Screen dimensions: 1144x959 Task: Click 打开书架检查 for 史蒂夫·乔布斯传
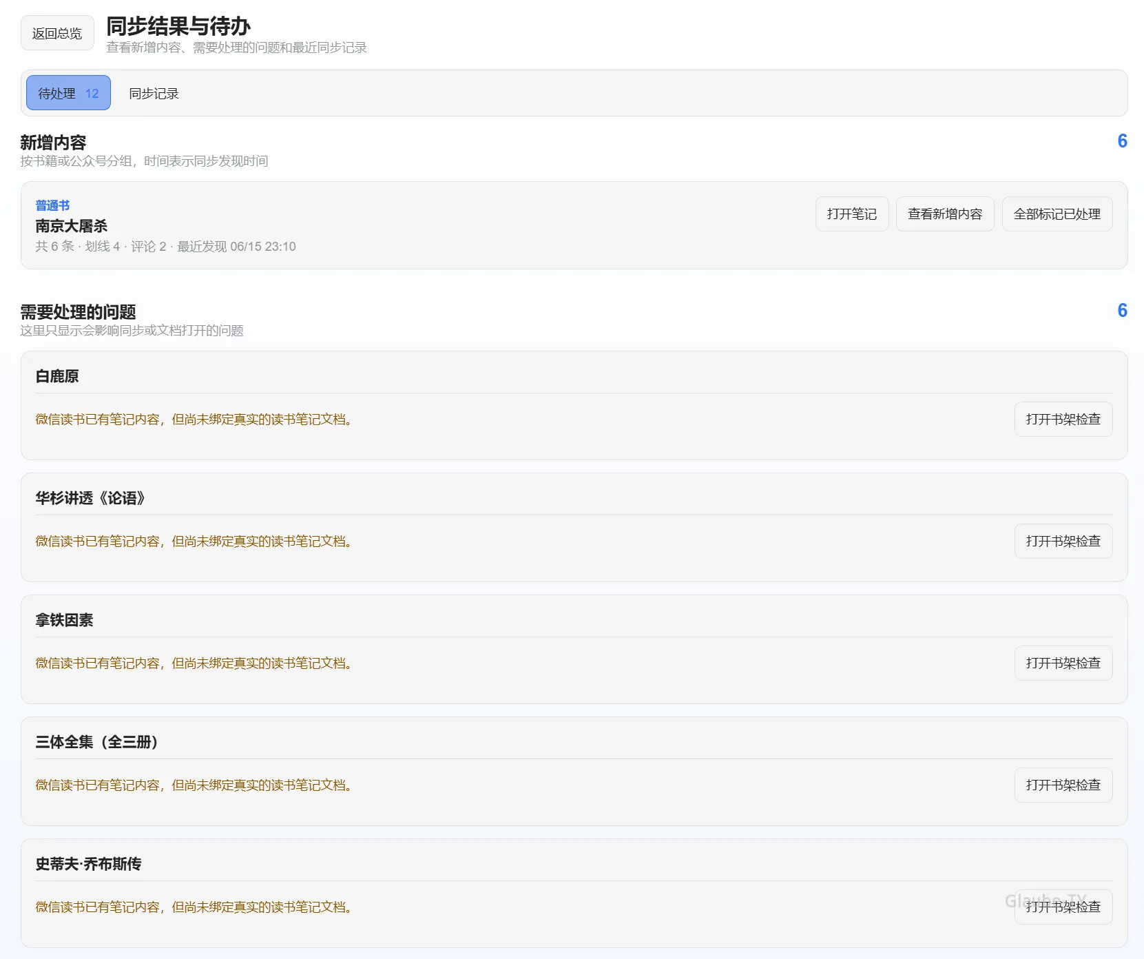pyautogui.click(x=1063, y=907)
